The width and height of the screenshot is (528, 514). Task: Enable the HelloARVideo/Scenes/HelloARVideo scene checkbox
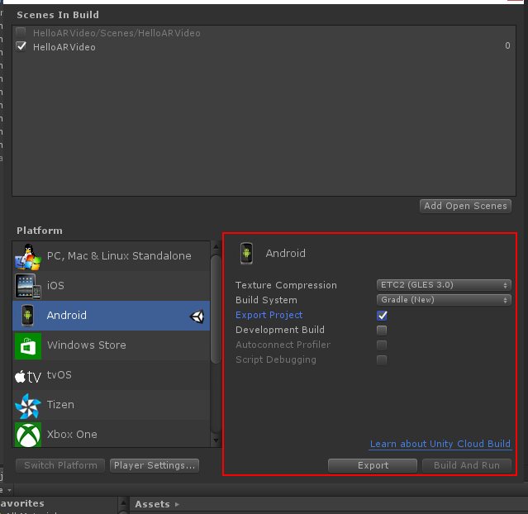pos(21,32)
